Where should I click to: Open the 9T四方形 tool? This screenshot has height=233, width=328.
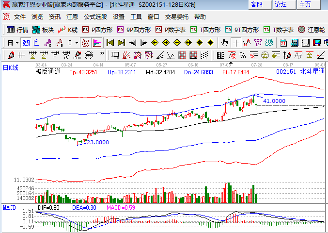click(x=242, y=30)
